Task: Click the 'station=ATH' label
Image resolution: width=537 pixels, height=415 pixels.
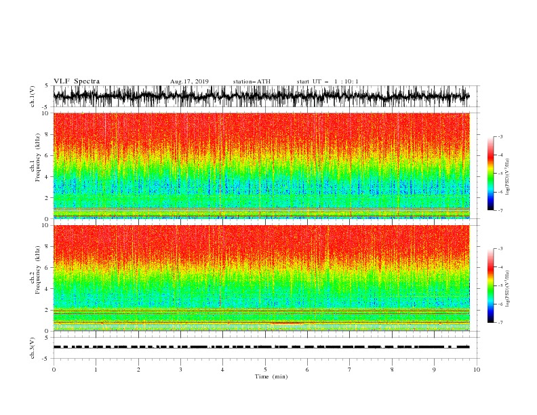Action: 252,81
